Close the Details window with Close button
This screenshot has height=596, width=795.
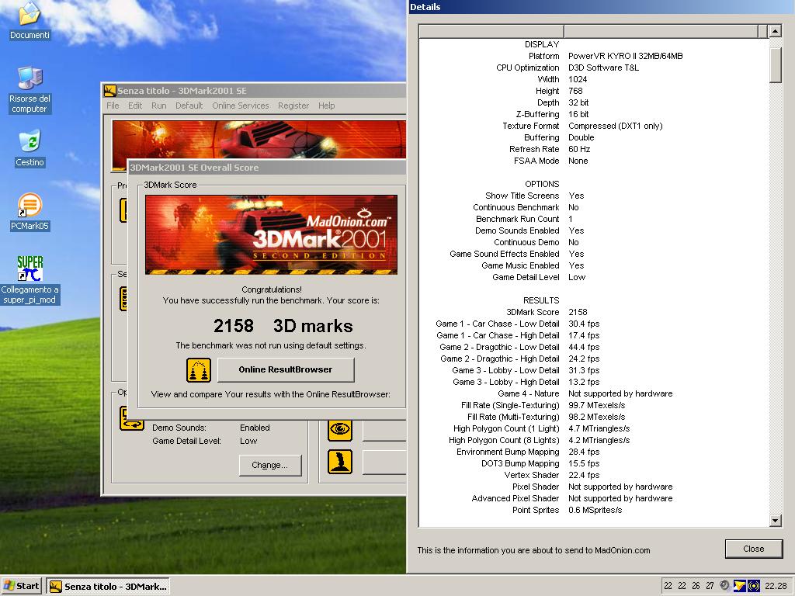(753, 549)
